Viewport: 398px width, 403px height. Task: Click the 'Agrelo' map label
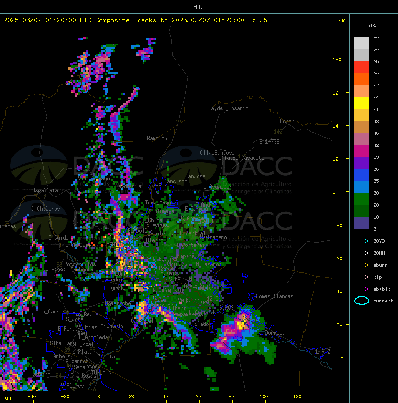coord(117,288)
